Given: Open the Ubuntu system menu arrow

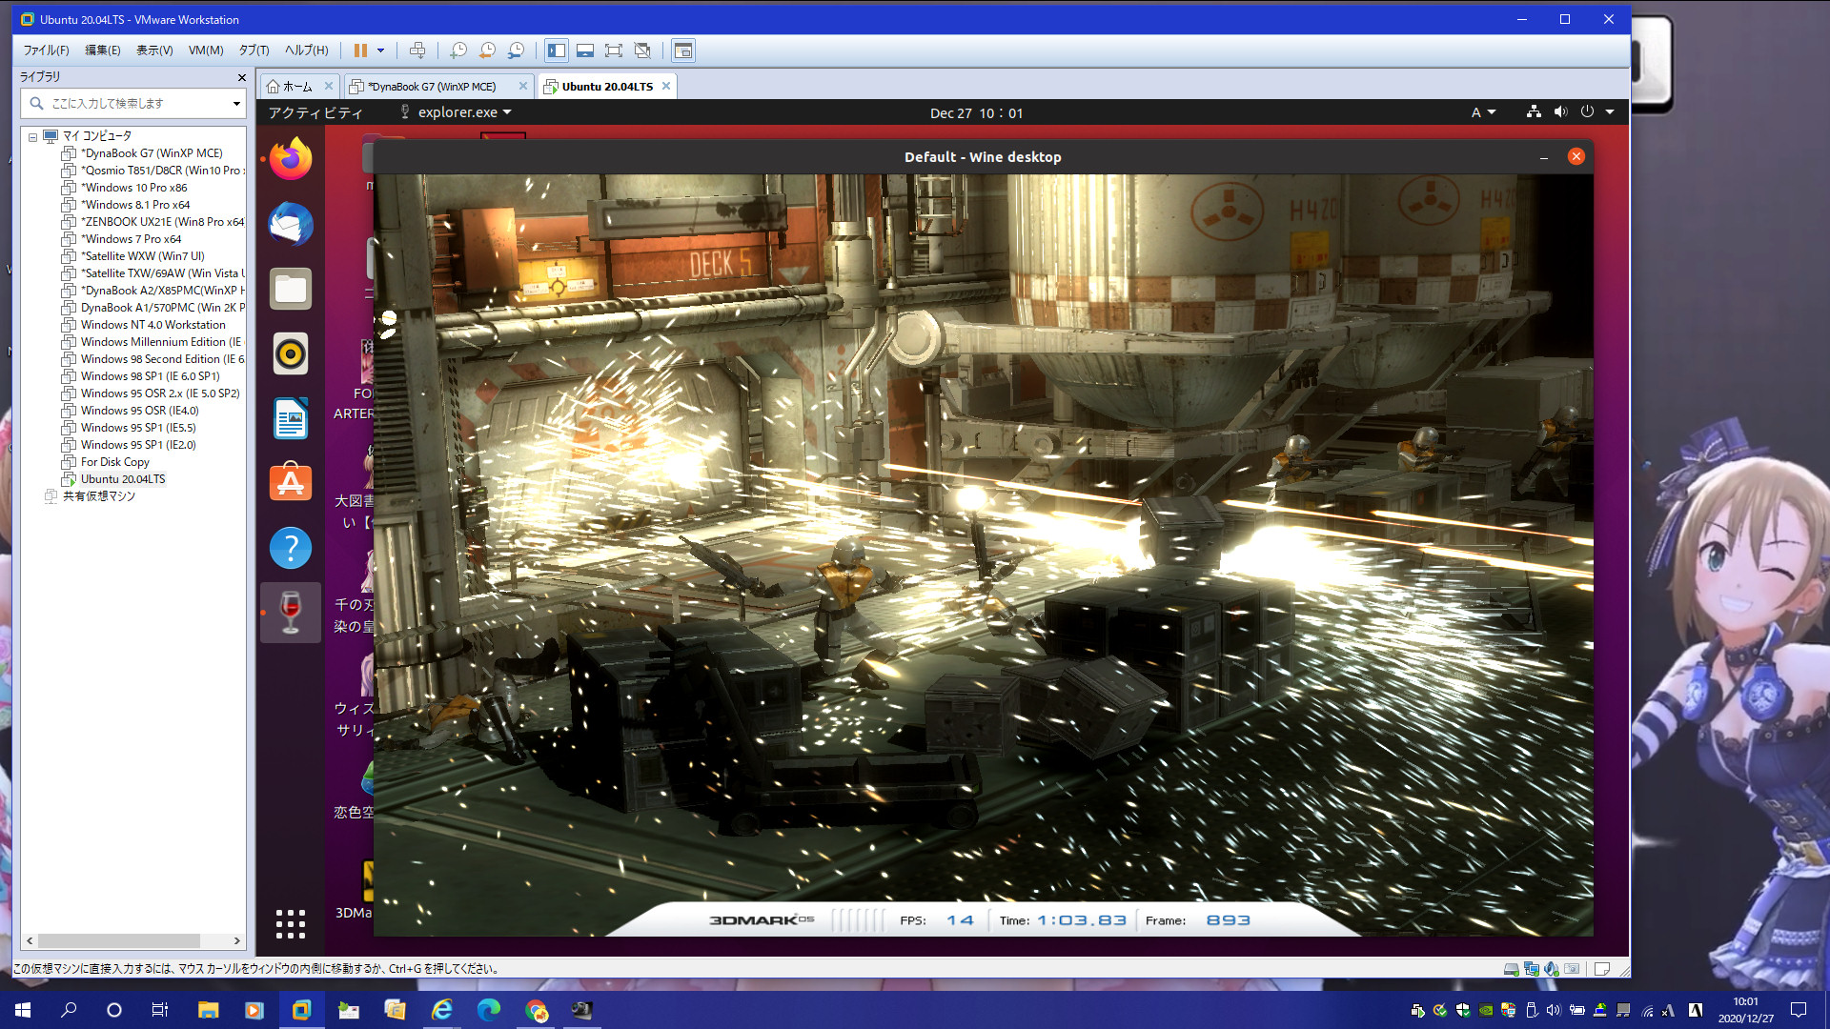Looking at the screenshot, I should (1610, 112).
